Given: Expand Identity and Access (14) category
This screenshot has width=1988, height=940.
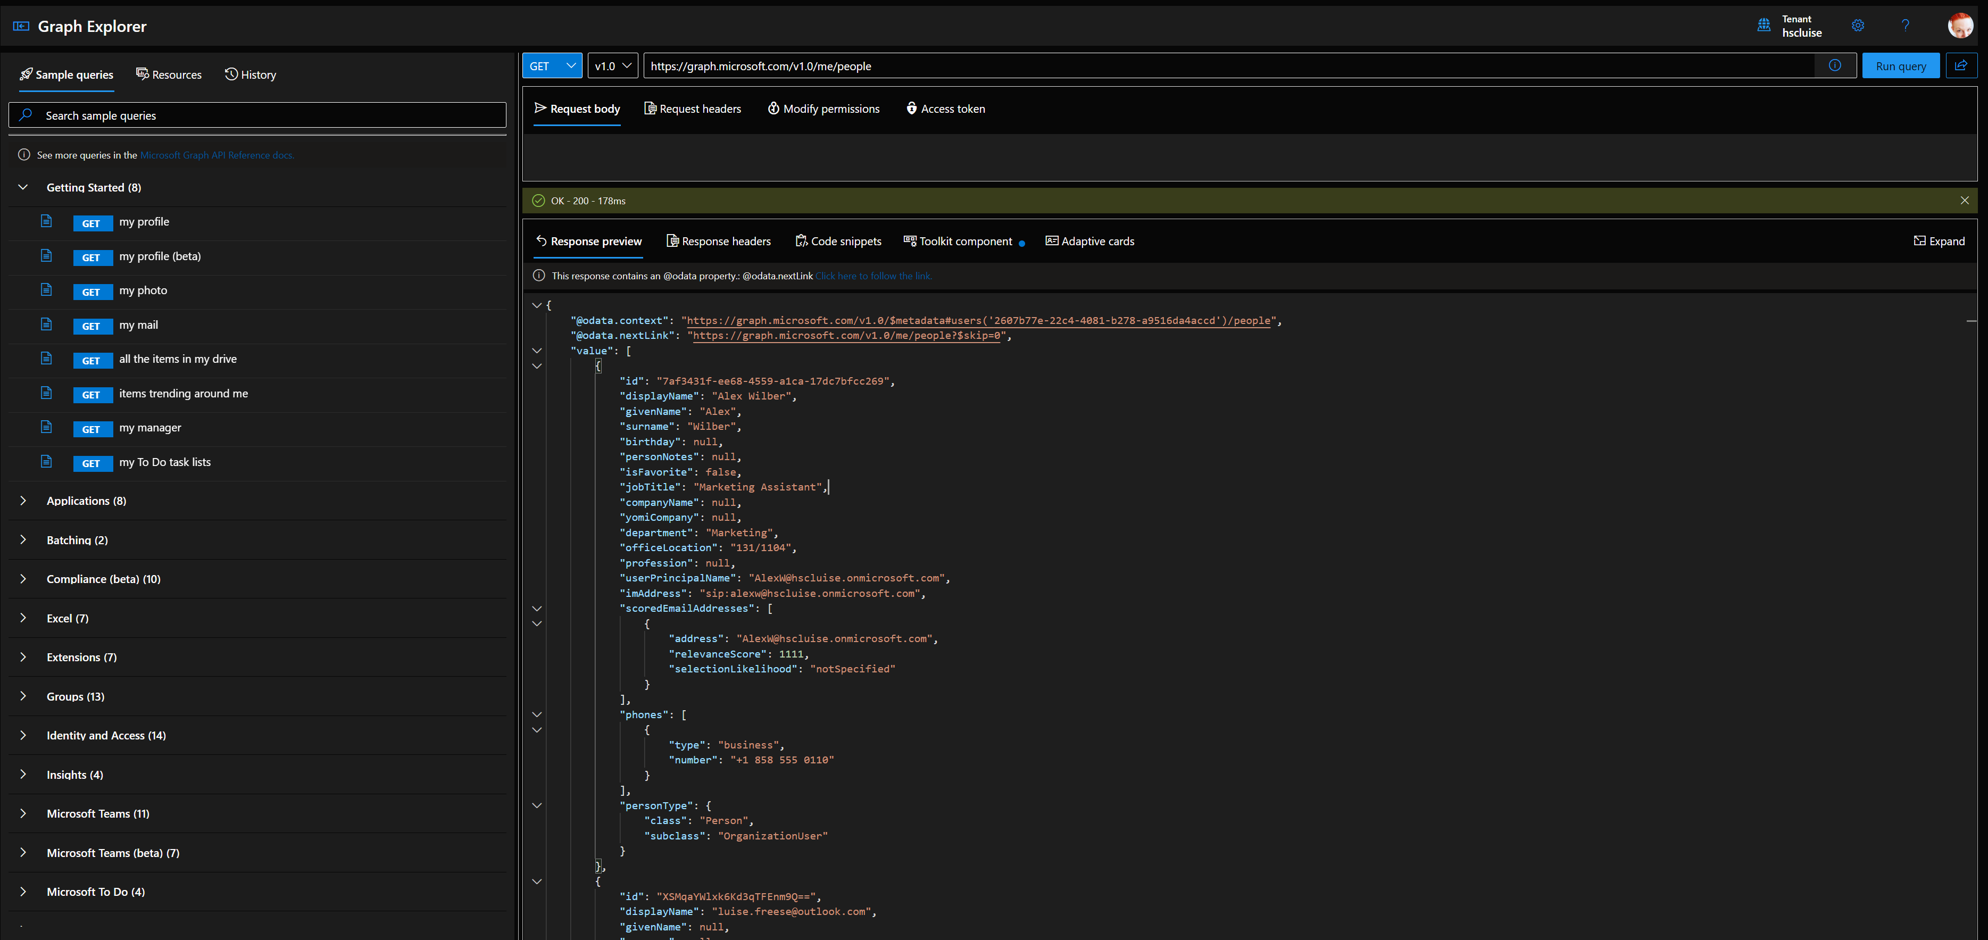Looking at the screenshot, I should [23, 736].
